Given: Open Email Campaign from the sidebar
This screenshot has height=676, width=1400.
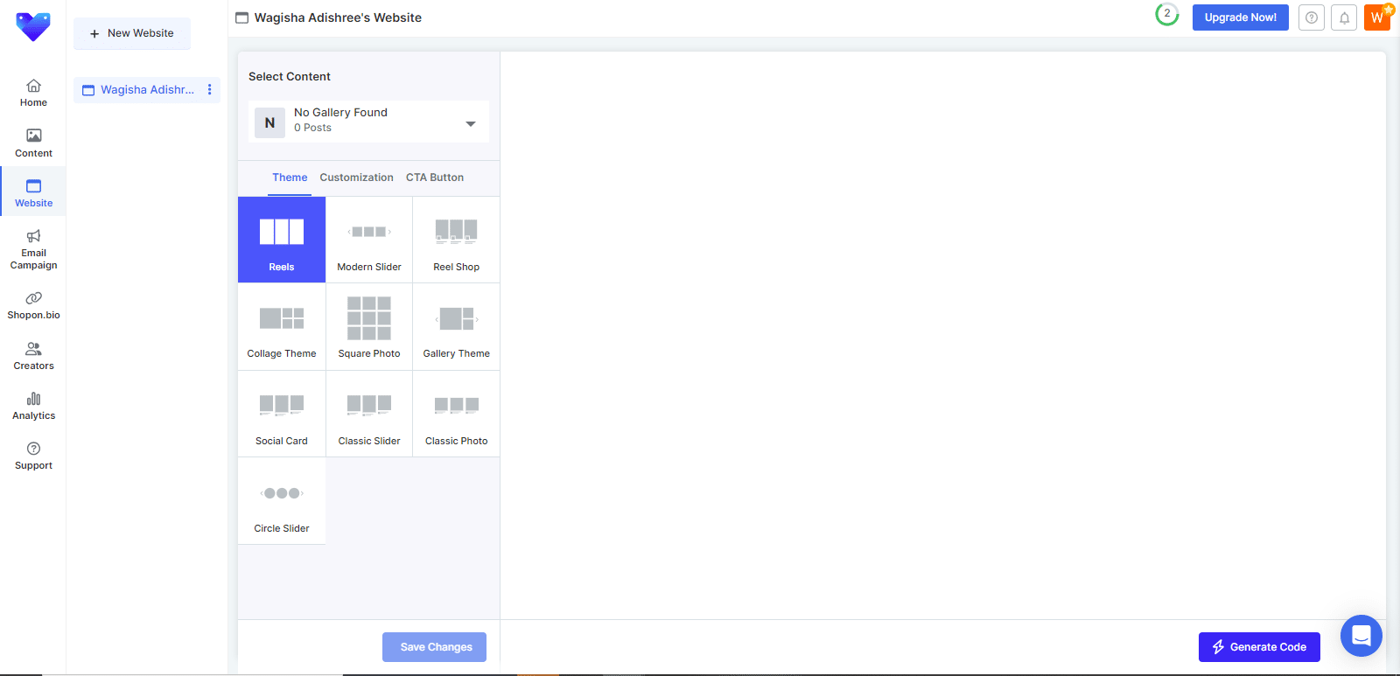Looking at the screenshot, I should 33,249.
